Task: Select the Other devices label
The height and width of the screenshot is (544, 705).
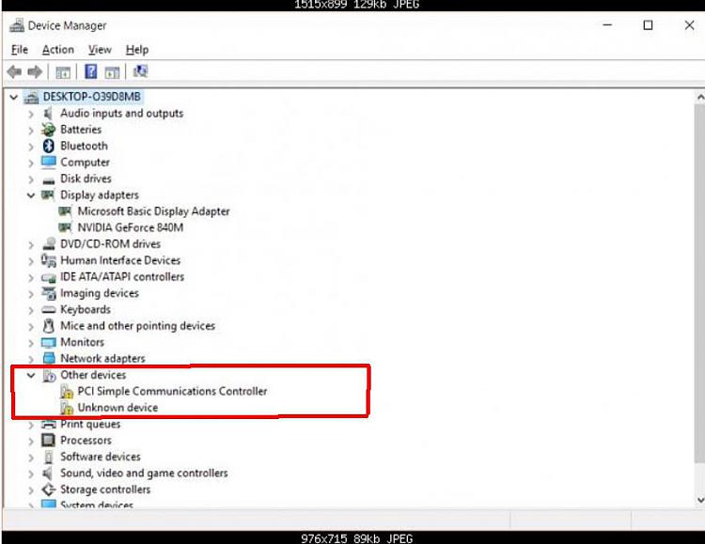Action: (x=93, y=375)
